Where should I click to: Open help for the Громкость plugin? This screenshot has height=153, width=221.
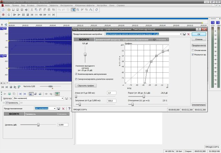pyautogui.click(x=69, y=108)
